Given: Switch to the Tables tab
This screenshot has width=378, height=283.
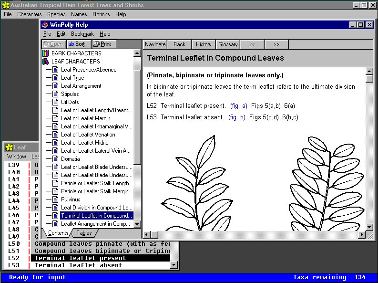Looking at the screenshot, I should click(x=84, y=233).
